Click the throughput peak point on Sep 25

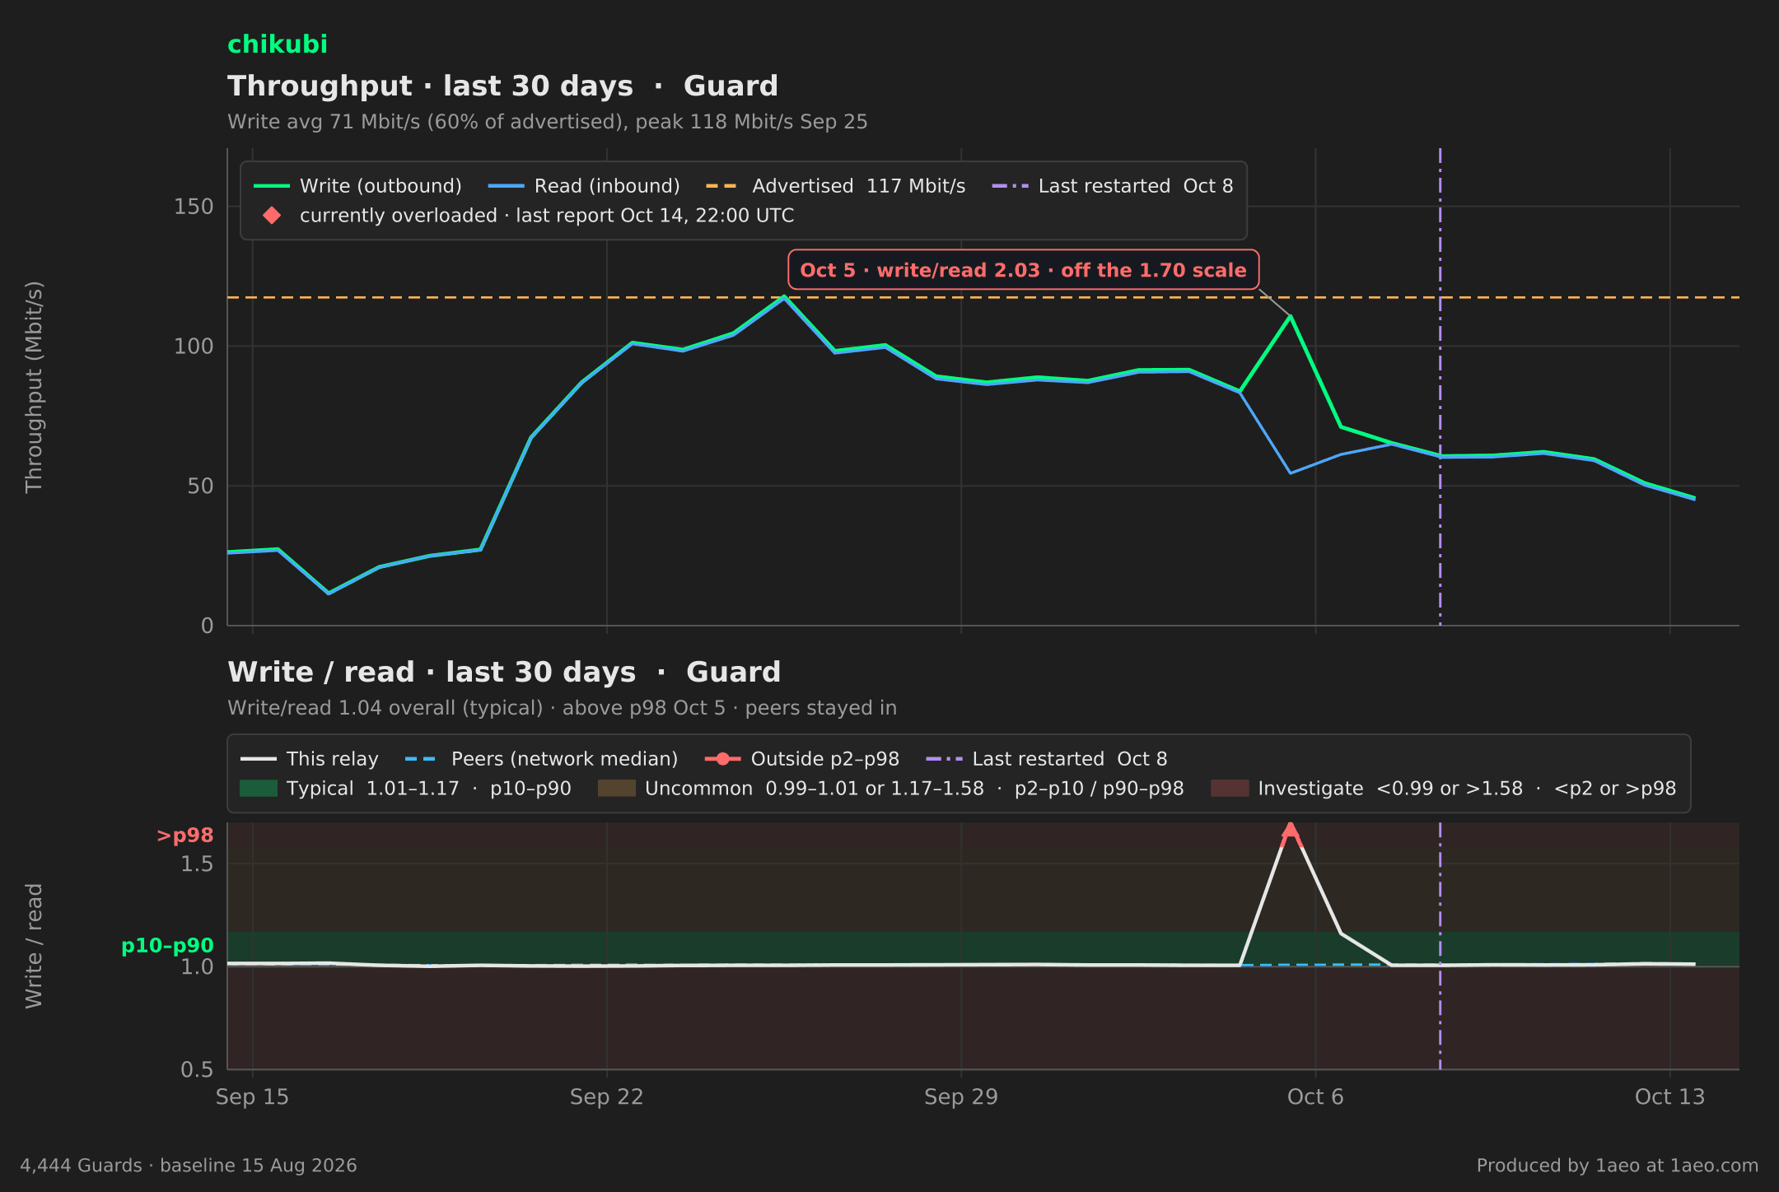(784, 296)
